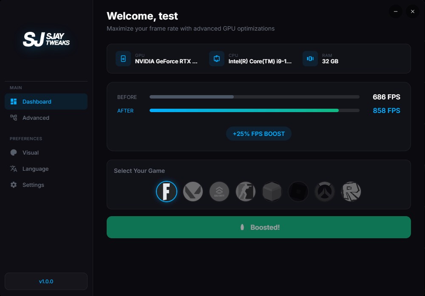Open the Settings page
The width and height of the screenshot is (425, 296).
(46, 185)
